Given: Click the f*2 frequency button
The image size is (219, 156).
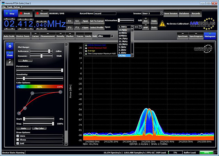Looking at the screenshot, I should tap(77, 27).
